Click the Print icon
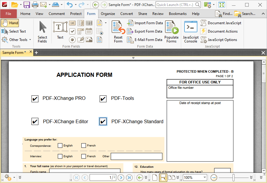This screenshot has width=267, height=183. point(35,5)
